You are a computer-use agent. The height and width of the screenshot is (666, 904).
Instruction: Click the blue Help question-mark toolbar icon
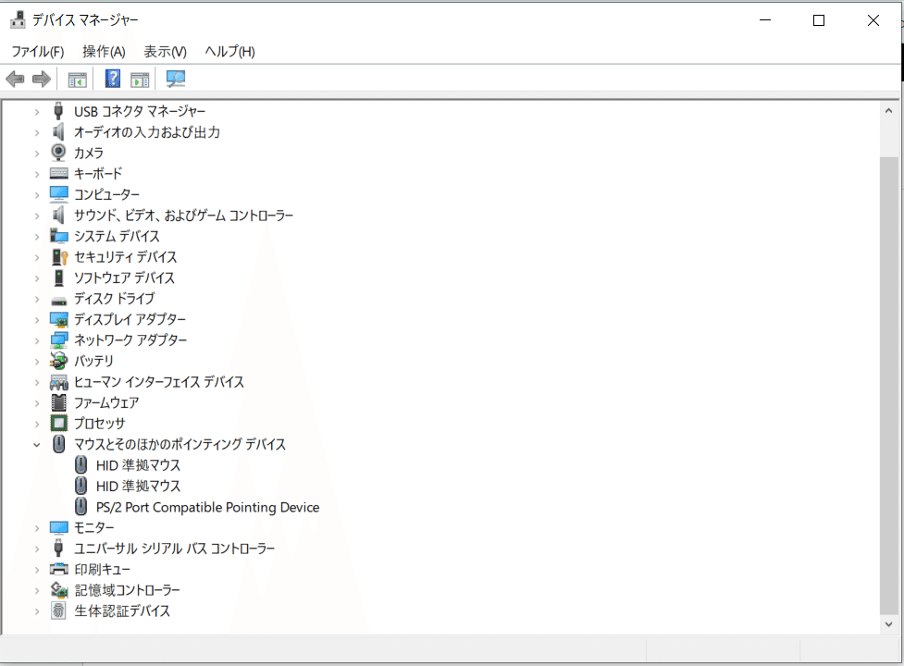(x=113, y=79)
